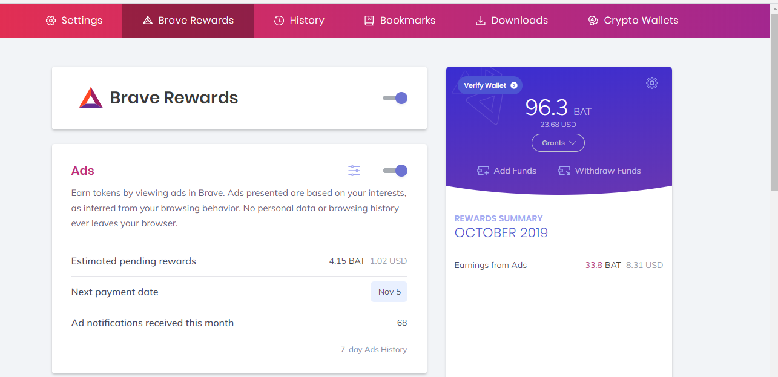Click the 23.68 USD balance text
778x377 pixels.
pyautogui.click(x=558, y=125)
